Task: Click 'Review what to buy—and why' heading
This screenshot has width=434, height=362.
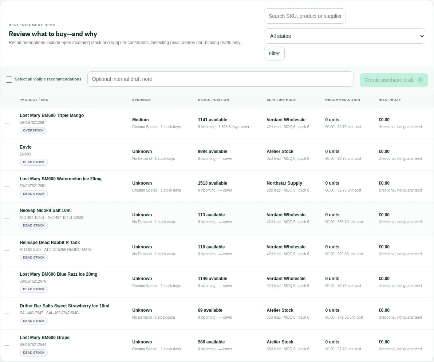Action: [x=53, y=34]
